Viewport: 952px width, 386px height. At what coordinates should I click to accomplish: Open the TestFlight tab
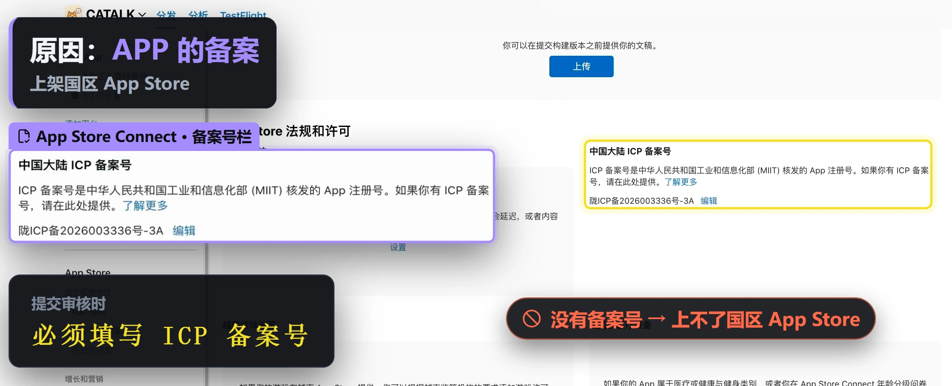[x=243, y=16]
